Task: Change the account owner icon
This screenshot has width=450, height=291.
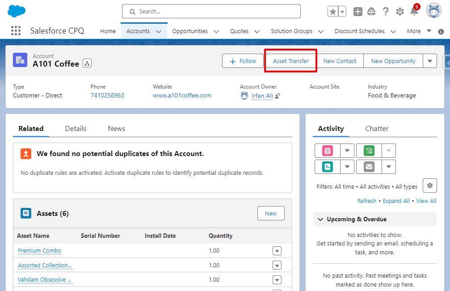Action: click(x=278, y=96)
